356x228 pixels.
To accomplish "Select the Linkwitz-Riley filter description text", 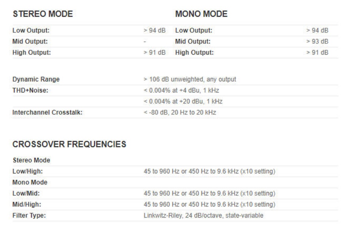I will 204,215.
